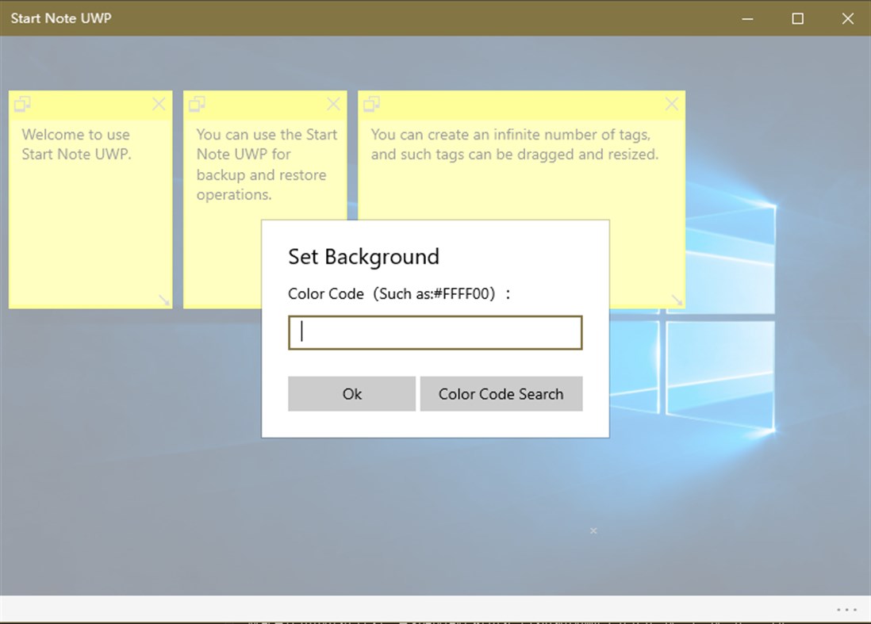Close the Welcome note

click(x=159, y=104)
